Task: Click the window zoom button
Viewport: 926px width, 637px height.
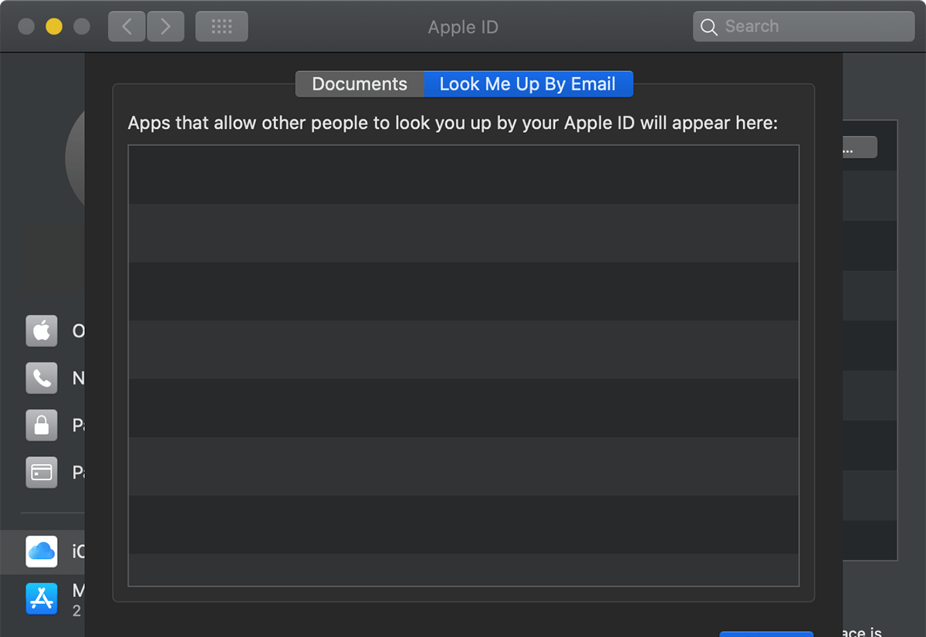Action: [82, 27]
